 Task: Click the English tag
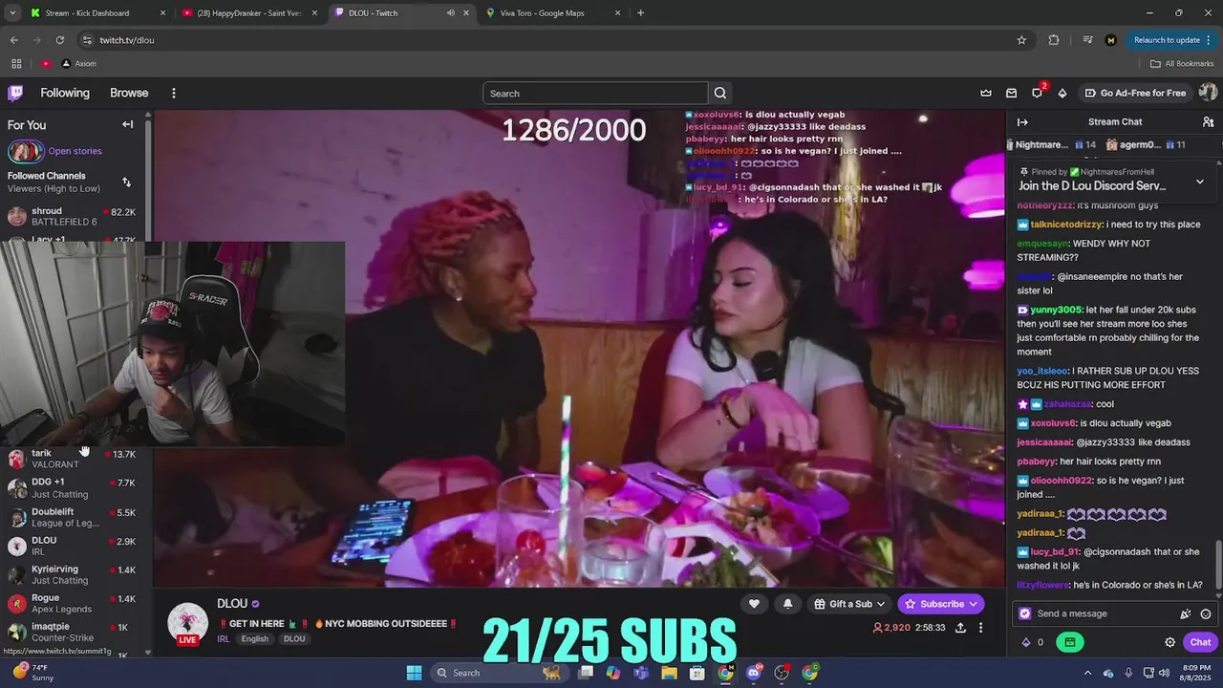[x=255, y=638]
